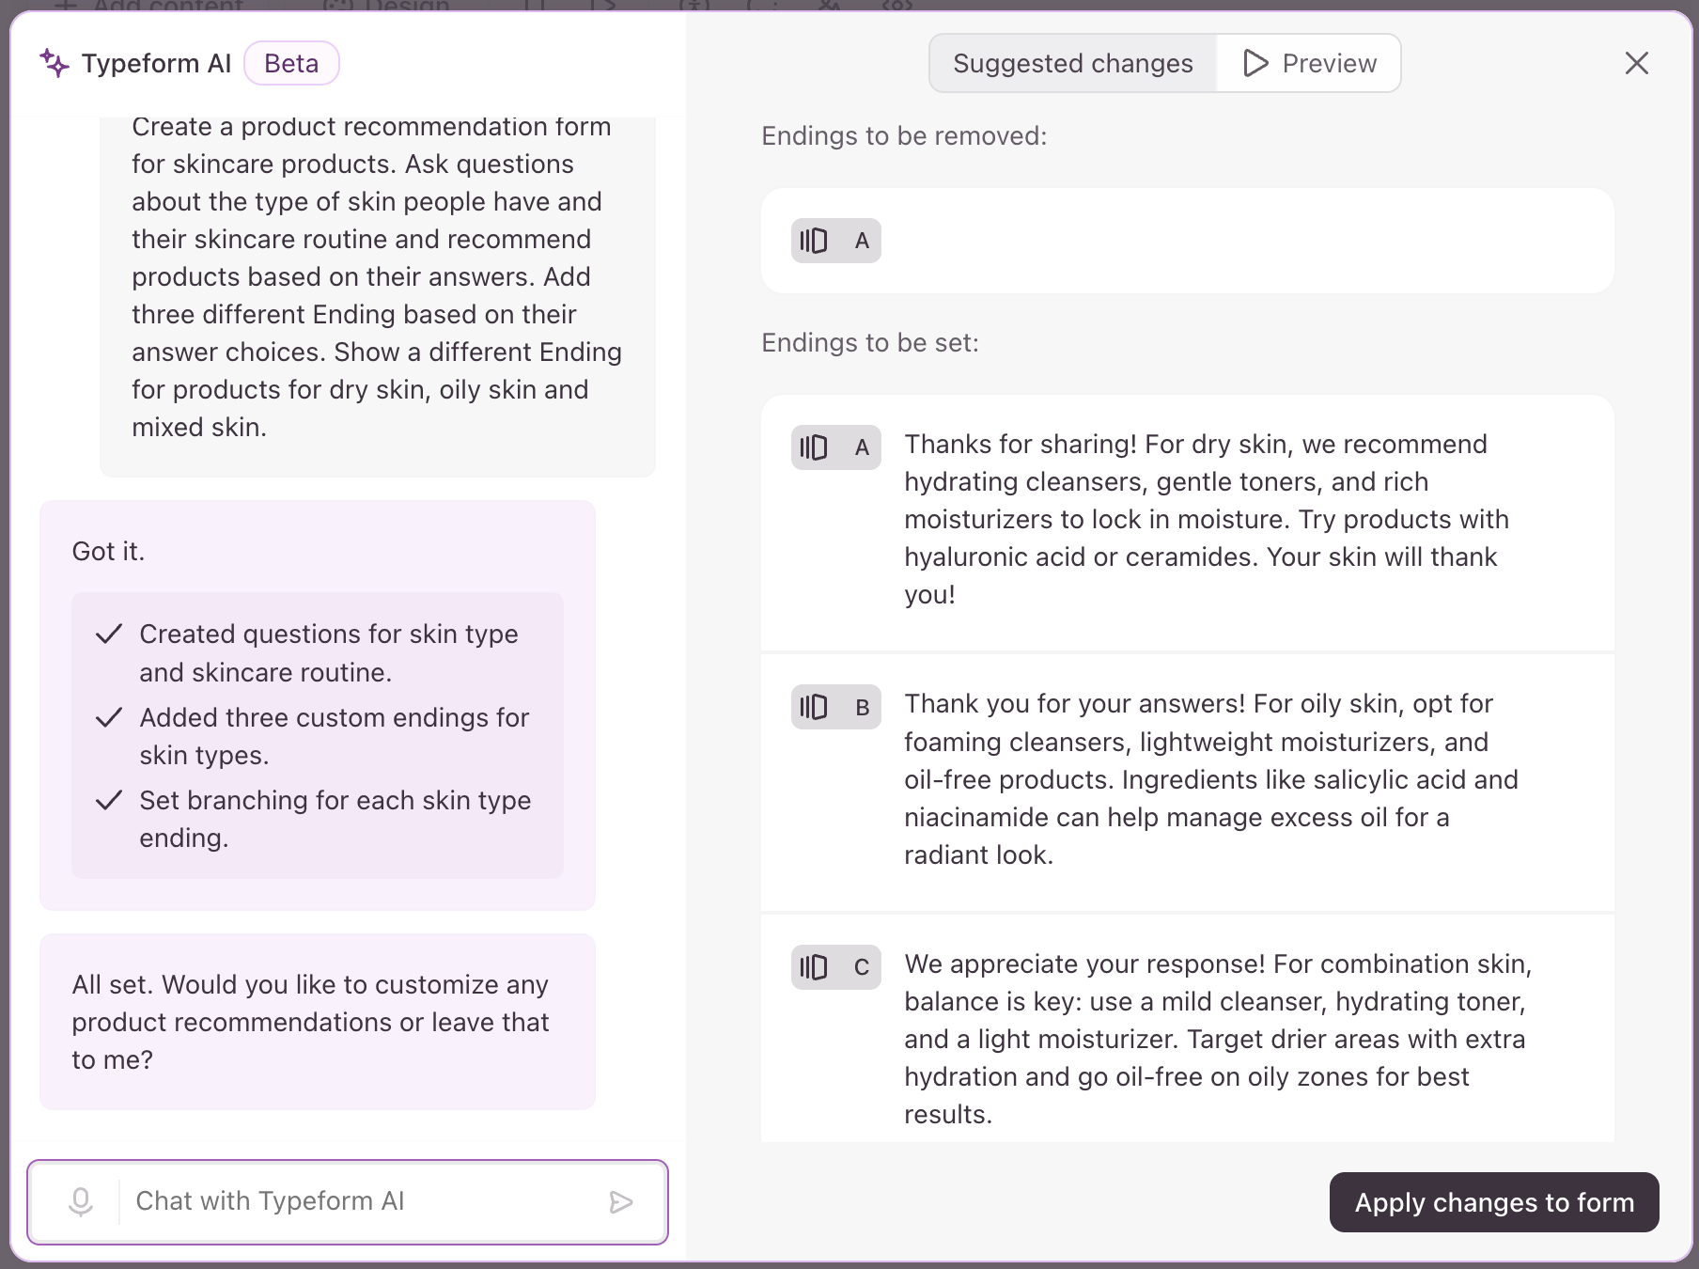Click the Typeform AI sparkle icon
Viewport: 1699px width, 1269px height.
[x=55, y=63]
